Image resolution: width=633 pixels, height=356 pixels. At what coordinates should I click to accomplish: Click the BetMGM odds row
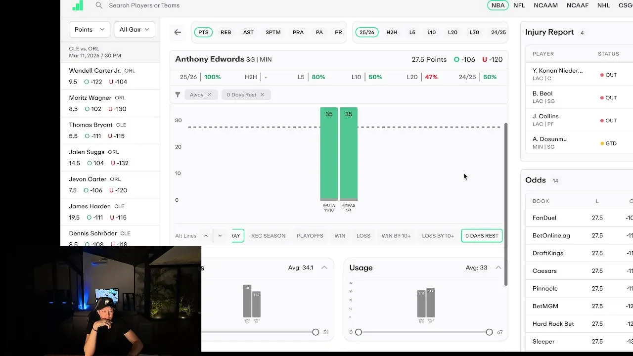coord(579,306)
